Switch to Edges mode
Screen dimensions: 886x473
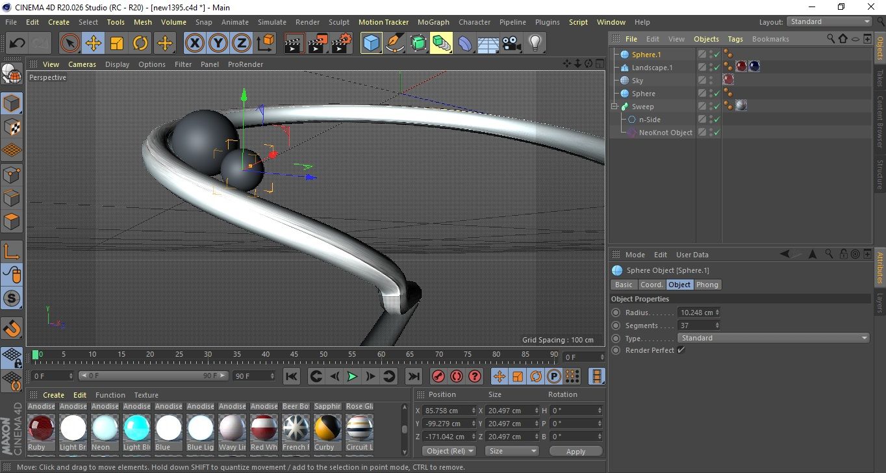pos(12,198)
